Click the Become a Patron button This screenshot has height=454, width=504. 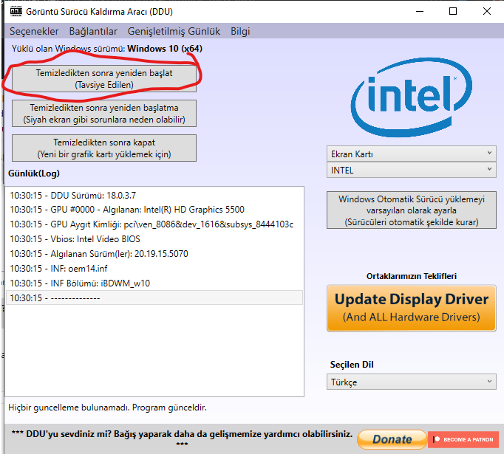(x=463, y=439)
